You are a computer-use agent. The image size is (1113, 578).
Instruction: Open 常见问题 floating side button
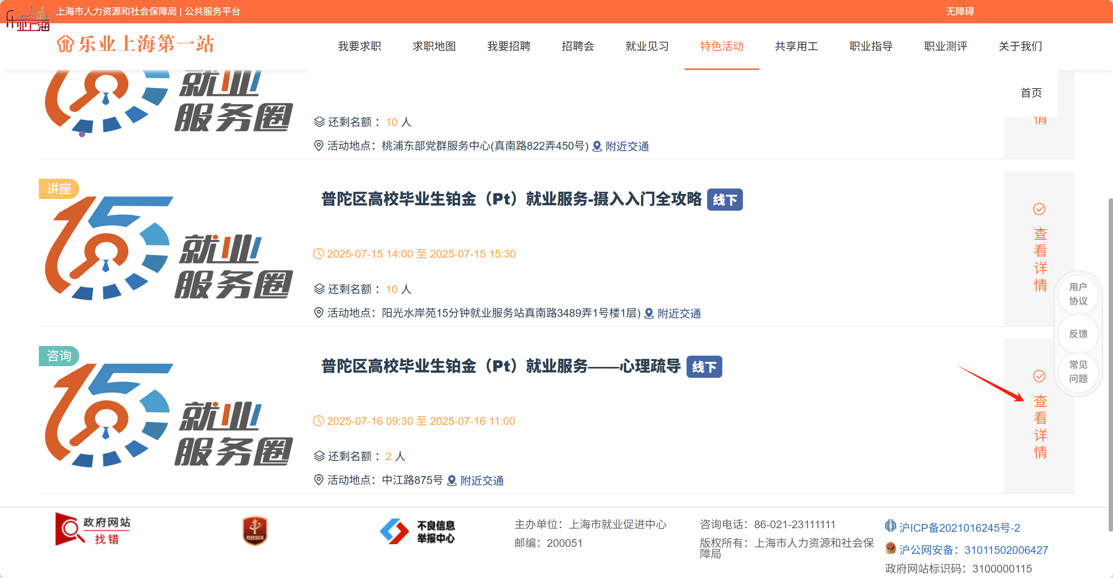pyautogui.click(x=1078, y=372)
